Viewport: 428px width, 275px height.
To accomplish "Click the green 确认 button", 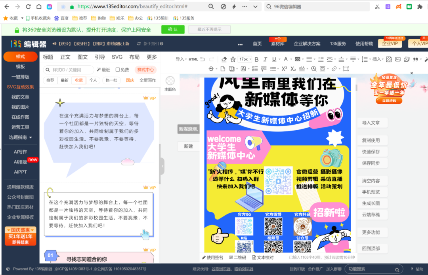I will point(173,29).
